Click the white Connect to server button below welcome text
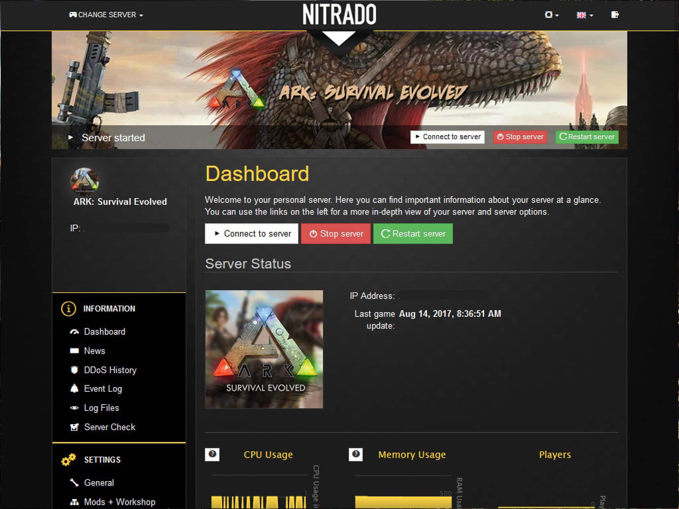 point(251,234)
